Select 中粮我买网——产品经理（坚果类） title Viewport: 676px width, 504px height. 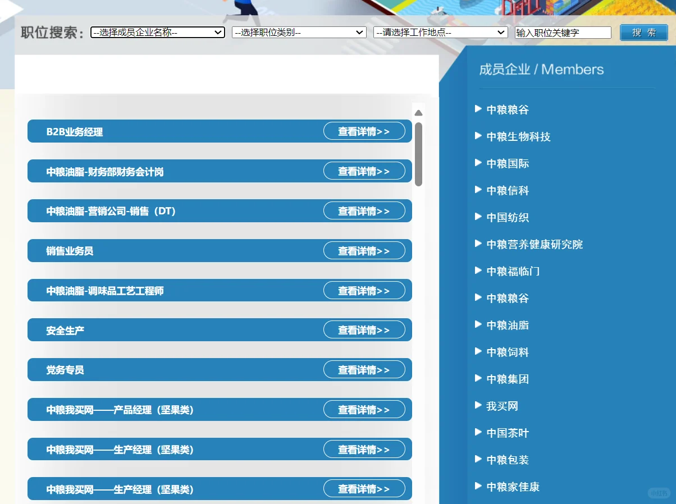click(120, 410)
